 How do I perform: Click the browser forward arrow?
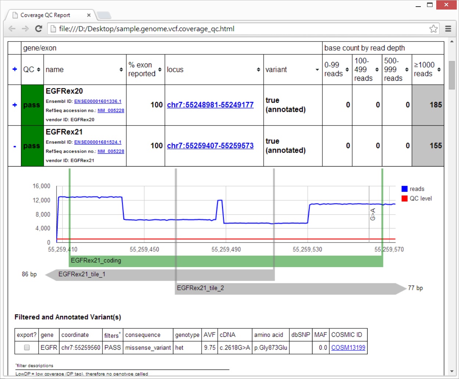25,29
